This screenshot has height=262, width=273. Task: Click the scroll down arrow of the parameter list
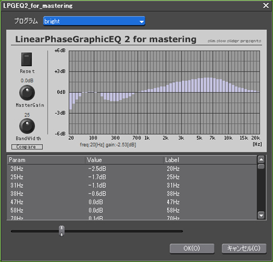[x=261, y=215]
